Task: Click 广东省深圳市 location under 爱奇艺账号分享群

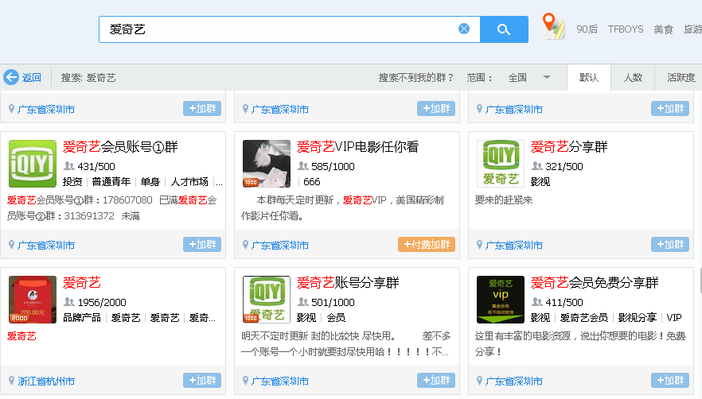Action: coord(280,381)
